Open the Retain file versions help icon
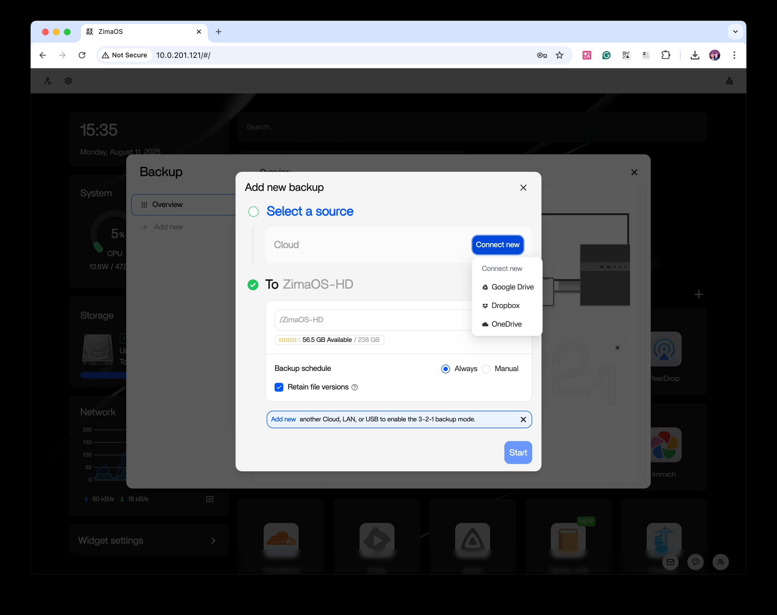The image size is (777, 615). 354,388
